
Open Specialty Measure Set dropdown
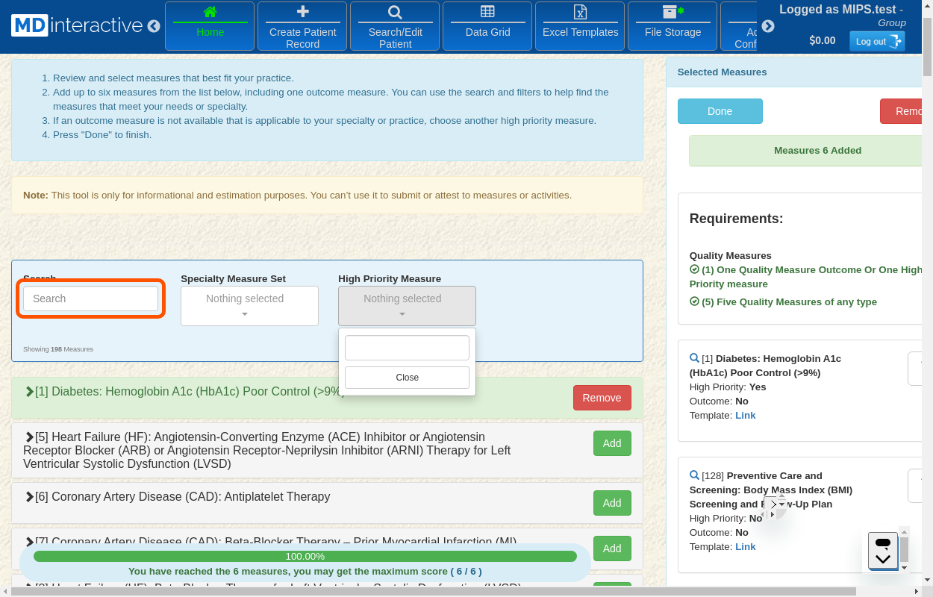click(249, 306)
